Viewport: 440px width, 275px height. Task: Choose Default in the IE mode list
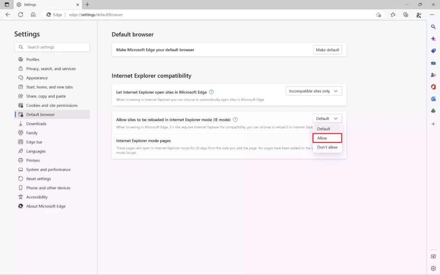[x=327, y=129]
